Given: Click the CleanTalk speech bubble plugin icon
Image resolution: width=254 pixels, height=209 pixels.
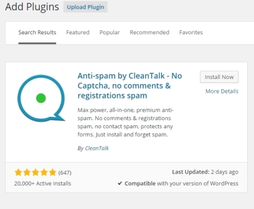Looking at the screenshot, I should pos(41,98).
